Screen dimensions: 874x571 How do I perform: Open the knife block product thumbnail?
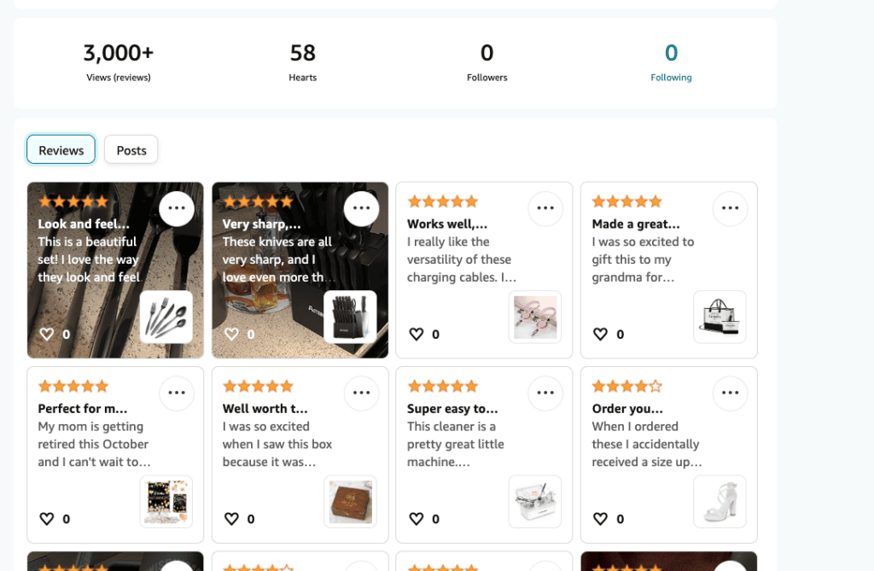point(351,317)
